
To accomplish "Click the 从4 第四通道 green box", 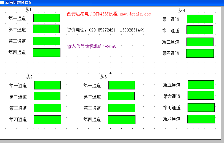I will coord(200,53).
